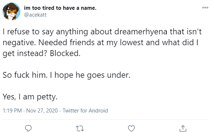Open the three-dot more options menu
Viewport: 212px width, 132px height.
pyautogui.click(x=205, y=8)
